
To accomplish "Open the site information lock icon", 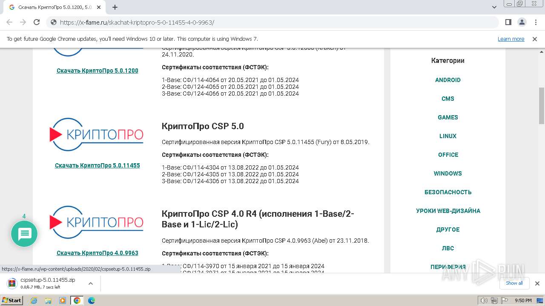I will pos(54,23).
